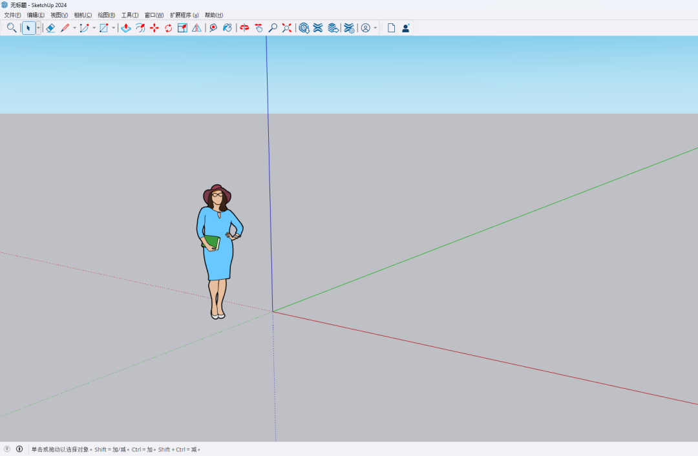698x456 pixels.
Task: Select the Offset tool
Action: [x=140, y=28]
